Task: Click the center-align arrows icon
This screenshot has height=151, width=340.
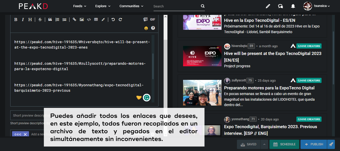Action: coord(103,20)
